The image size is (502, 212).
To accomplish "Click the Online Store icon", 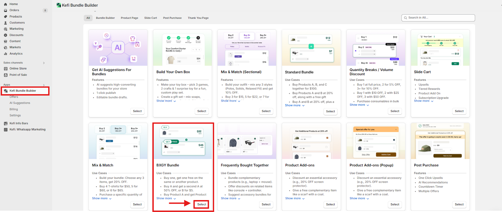I will (x=6, y=68).
